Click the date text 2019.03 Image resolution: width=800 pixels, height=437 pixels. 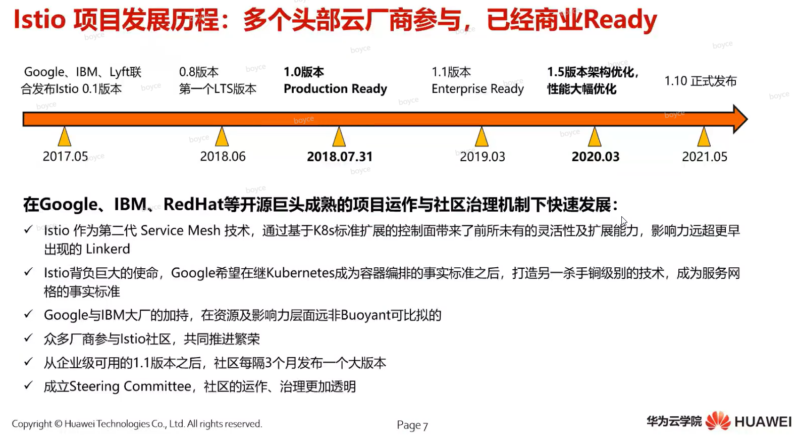click(x=482, y=157)
